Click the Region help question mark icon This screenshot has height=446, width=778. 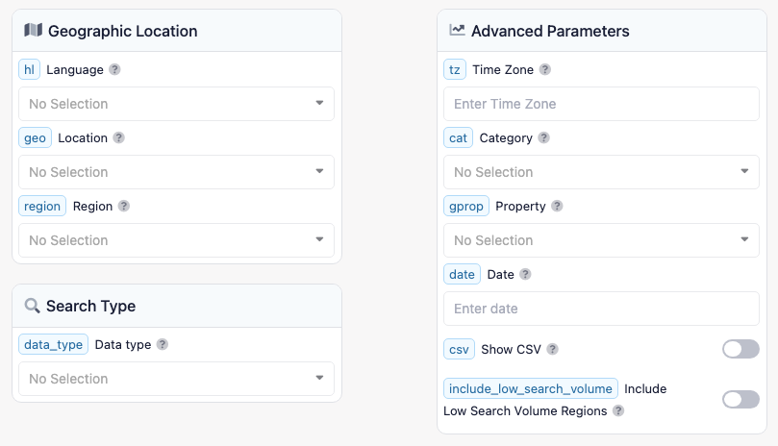click(x=123, y=207)
